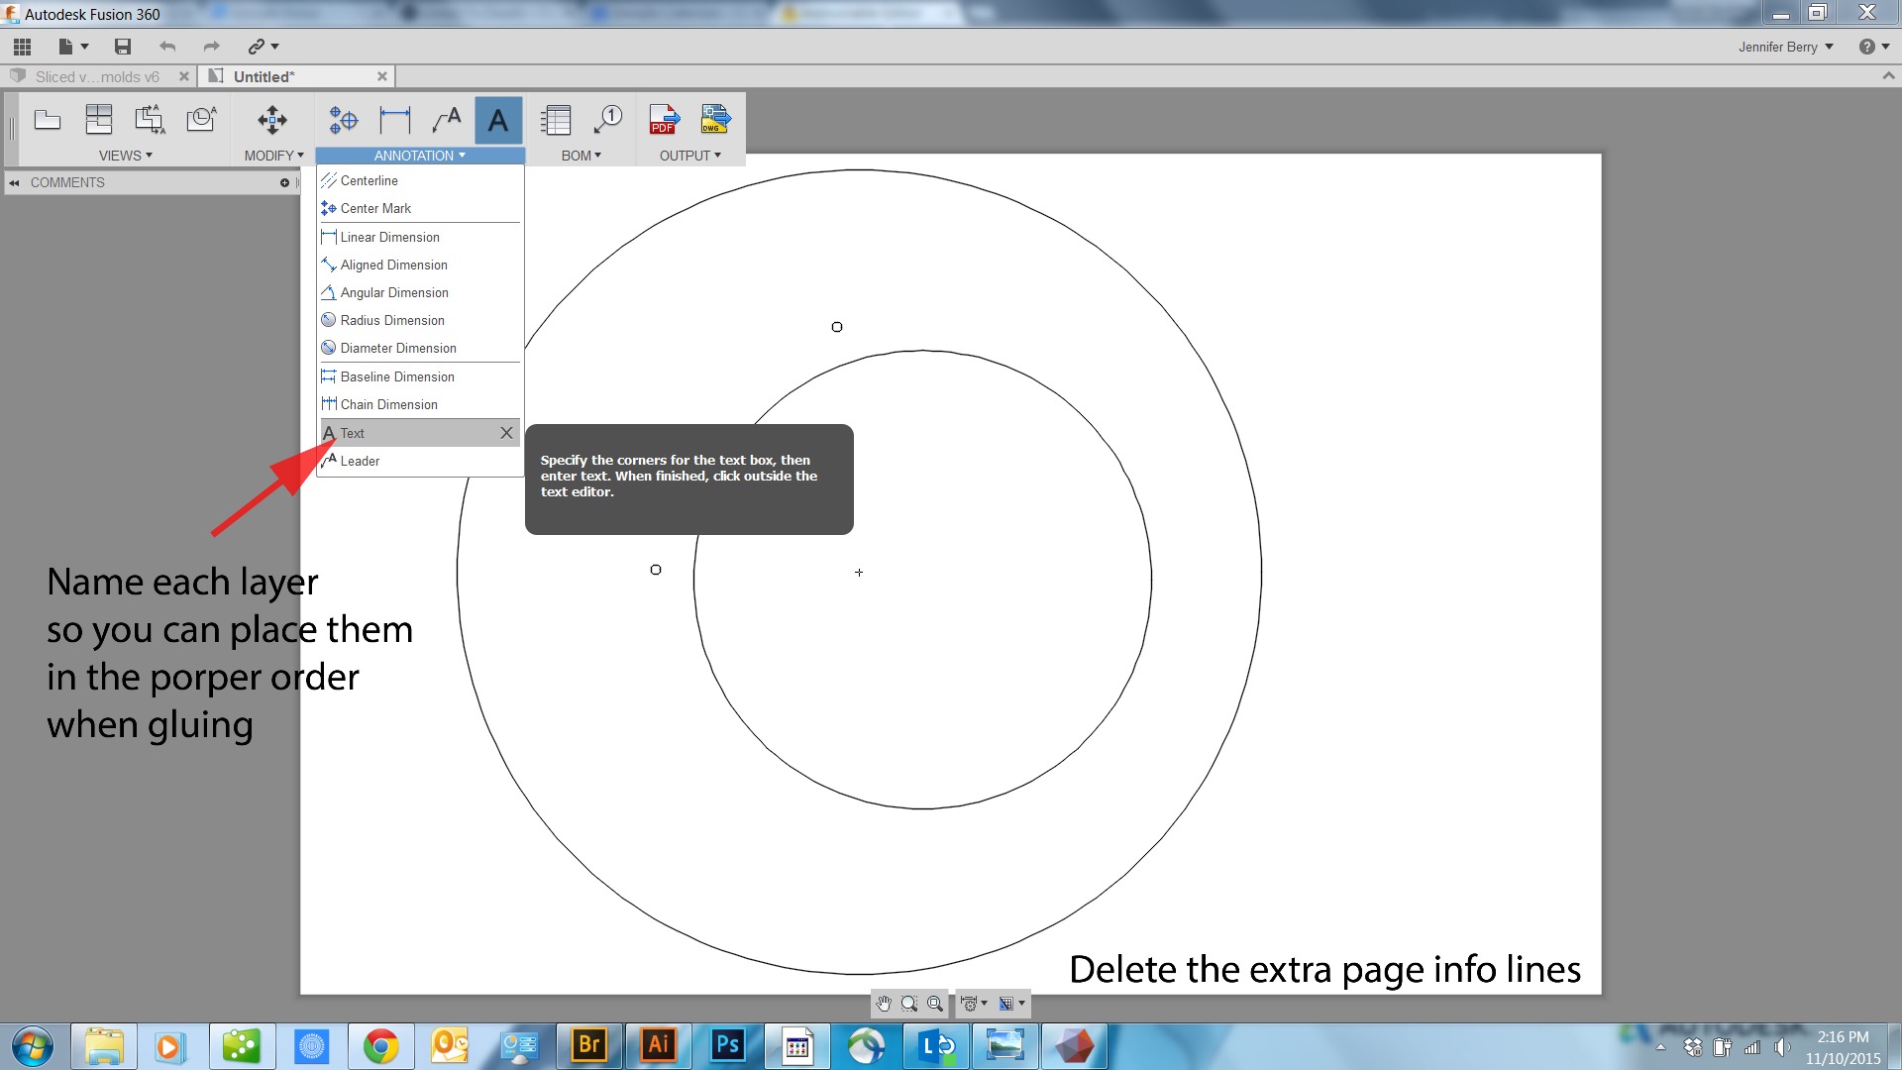
Task: Click the Output PDF icon
Action: [662, 120]
